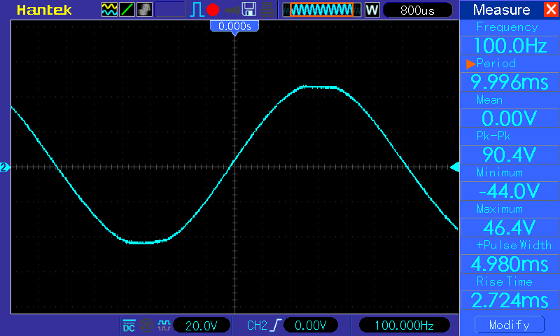Select the waveform memory overview bar

[322, 10]
